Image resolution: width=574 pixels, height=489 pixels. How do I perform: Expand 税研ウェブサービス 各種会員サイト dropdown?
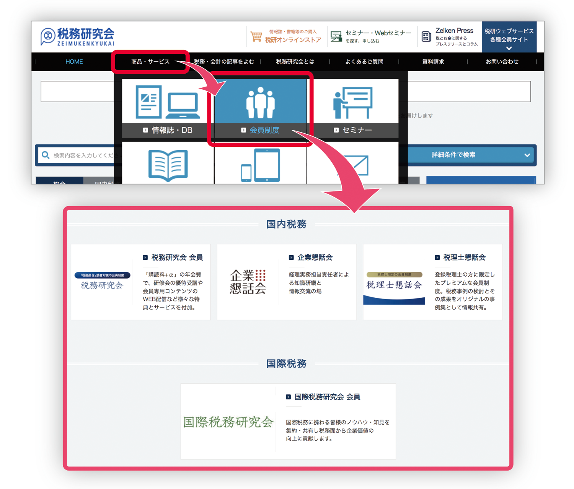[509, 37]
